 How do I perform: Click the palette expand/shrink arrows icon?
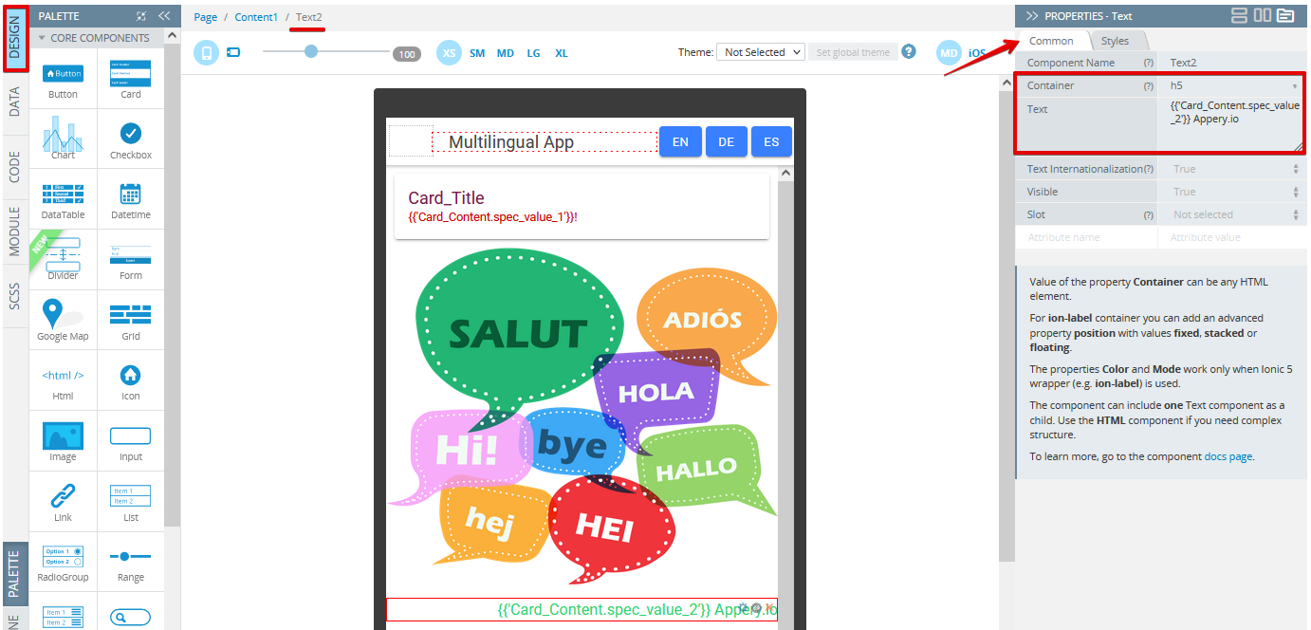coord(141,16)
